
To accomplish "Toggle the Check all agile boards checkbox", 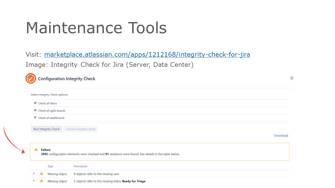I will [x=35, y=110].
